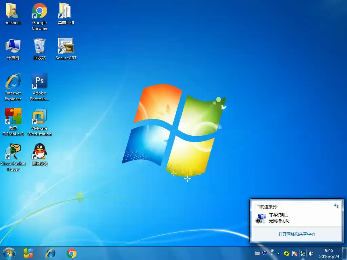
Task: Click the network tray icon
Action: click(303, 254)
